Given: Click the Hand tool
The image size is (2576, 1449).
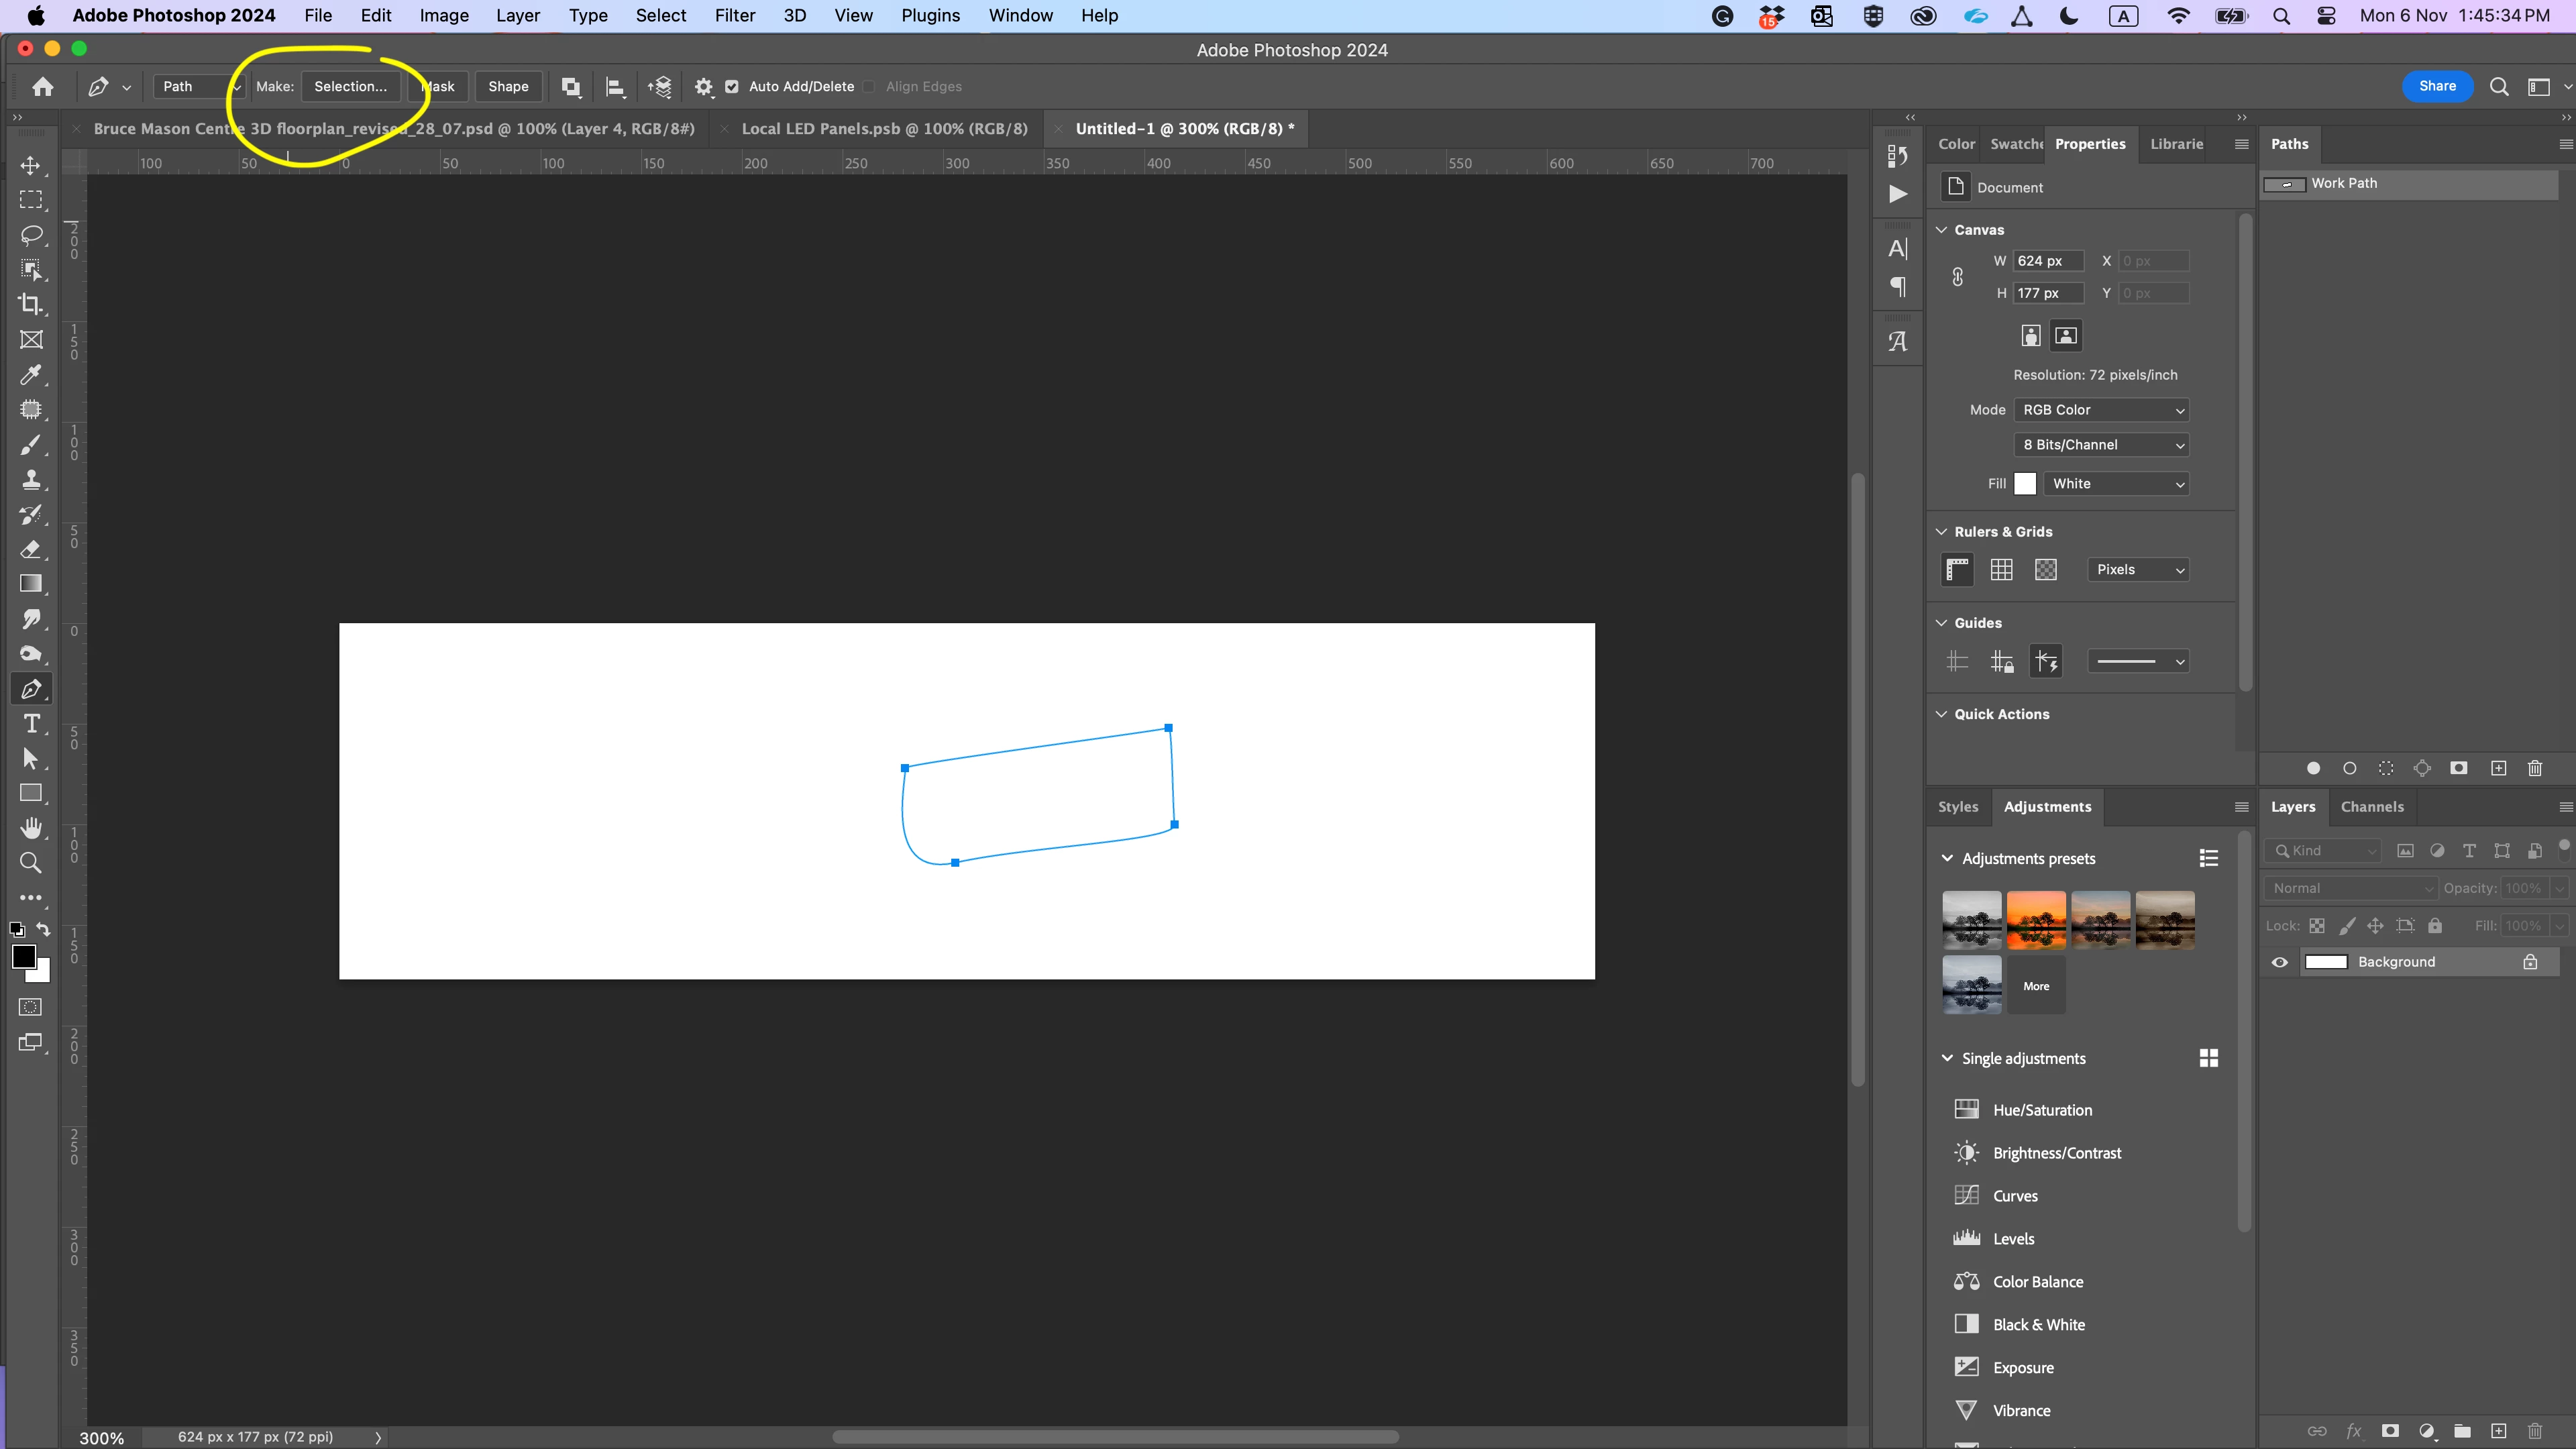Looking at the screenshot, I should (31, 828).
